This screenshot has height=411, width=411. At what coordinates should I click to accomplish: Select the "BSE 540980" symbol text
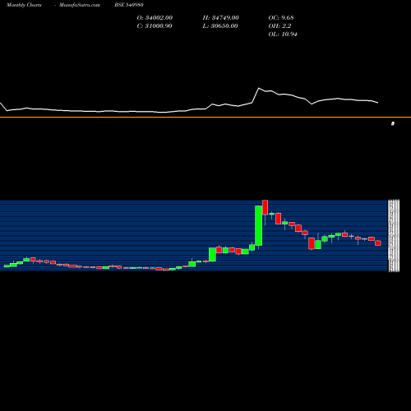pyautogui.click(x=129, y=5)
